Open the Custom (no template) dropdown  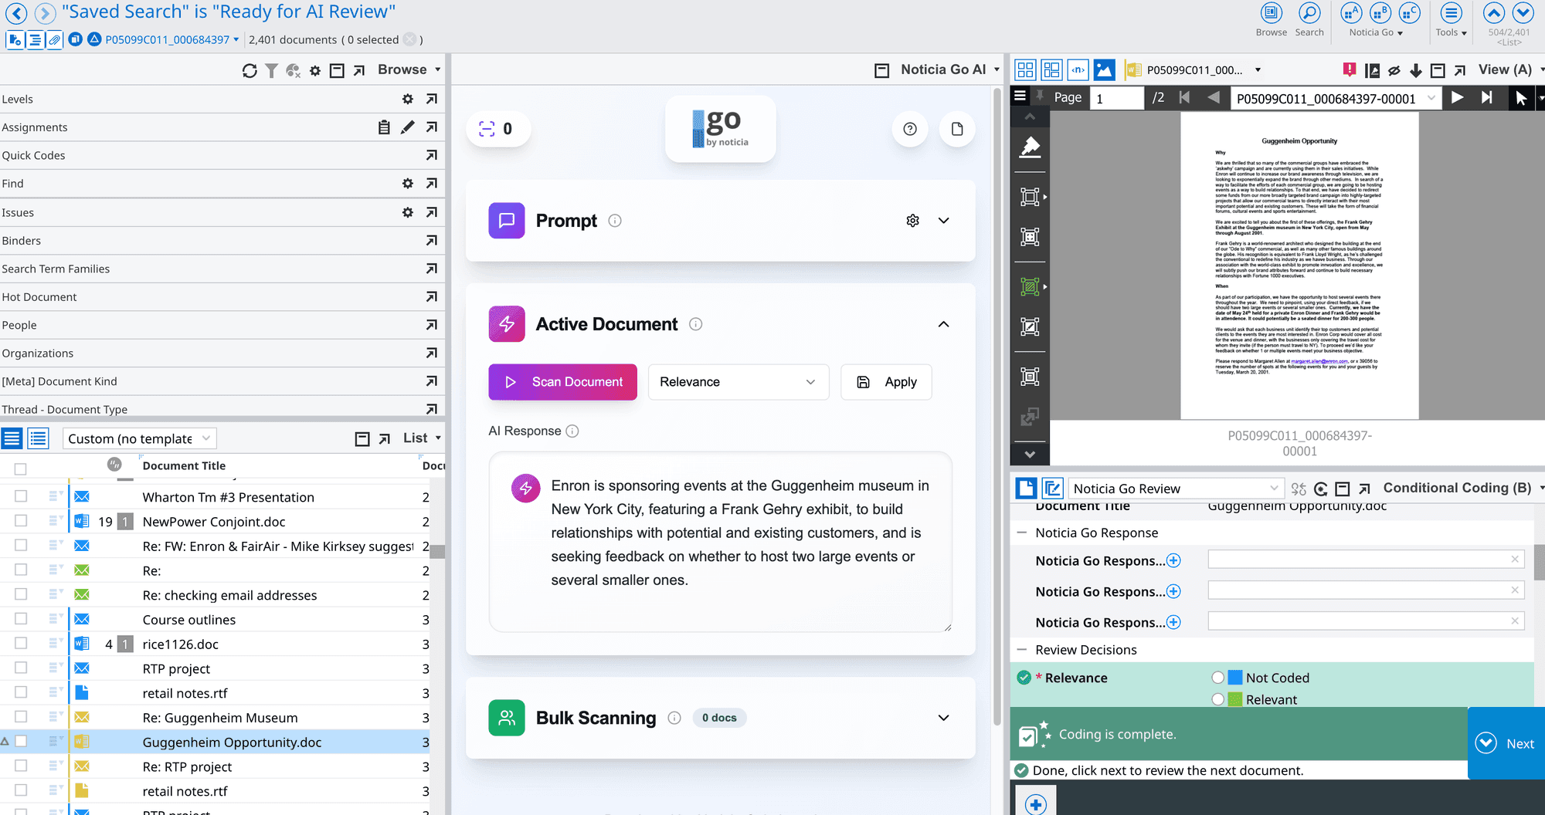pos(139,438)
